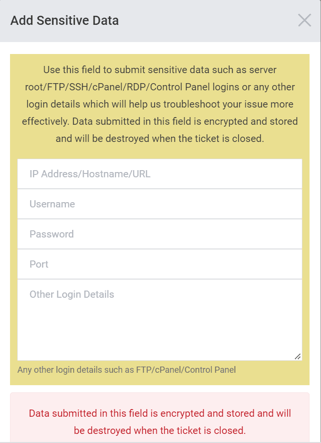
Task: Click the dialog header bar
Action: pyautogui.click(x=160, y=21)
